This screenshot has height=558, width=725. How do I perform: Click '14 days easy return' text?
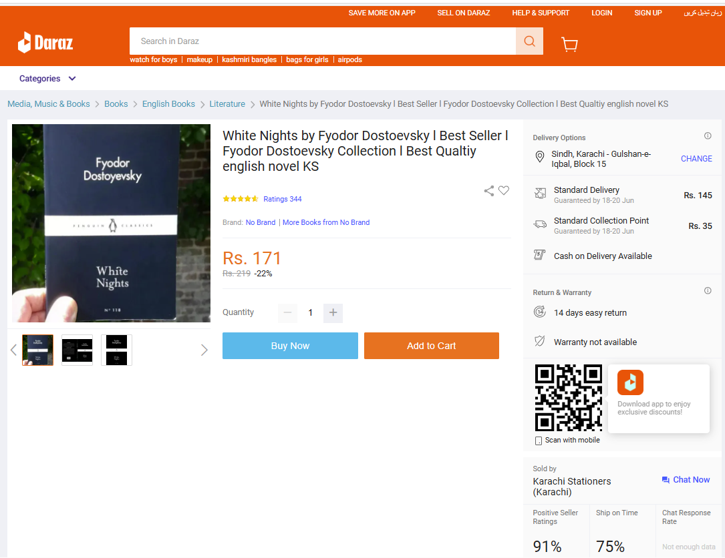[590, 313]
